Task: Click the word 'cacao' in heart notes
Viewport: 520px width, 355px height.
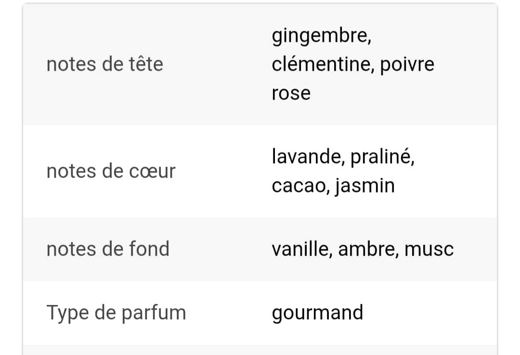Action: point(299,186)
